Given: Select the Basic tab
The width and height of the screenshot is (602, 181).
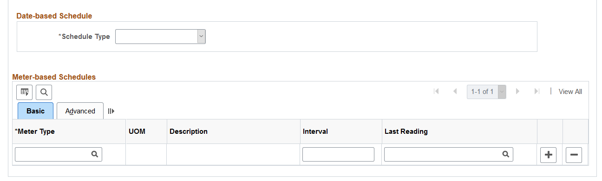Looking at the screenshot, I should [36, 111].
